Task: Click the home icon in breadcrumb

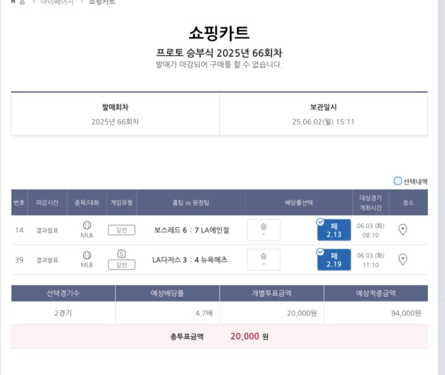Action: pos(13,2)
